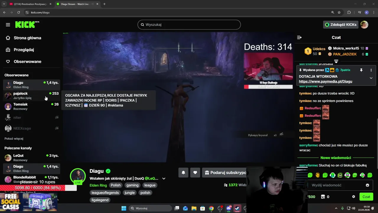The image size is (378, 213).
Task: Open a new browser tab
Action: [104, 4]
